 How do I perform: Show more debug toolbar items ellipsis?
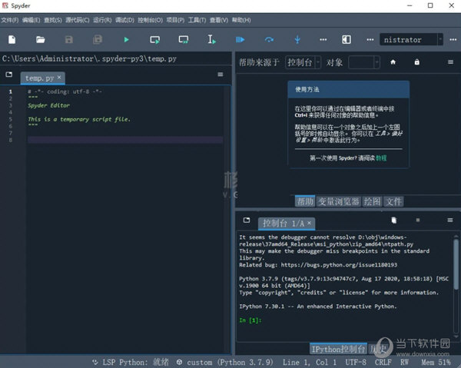click(323, 39)
